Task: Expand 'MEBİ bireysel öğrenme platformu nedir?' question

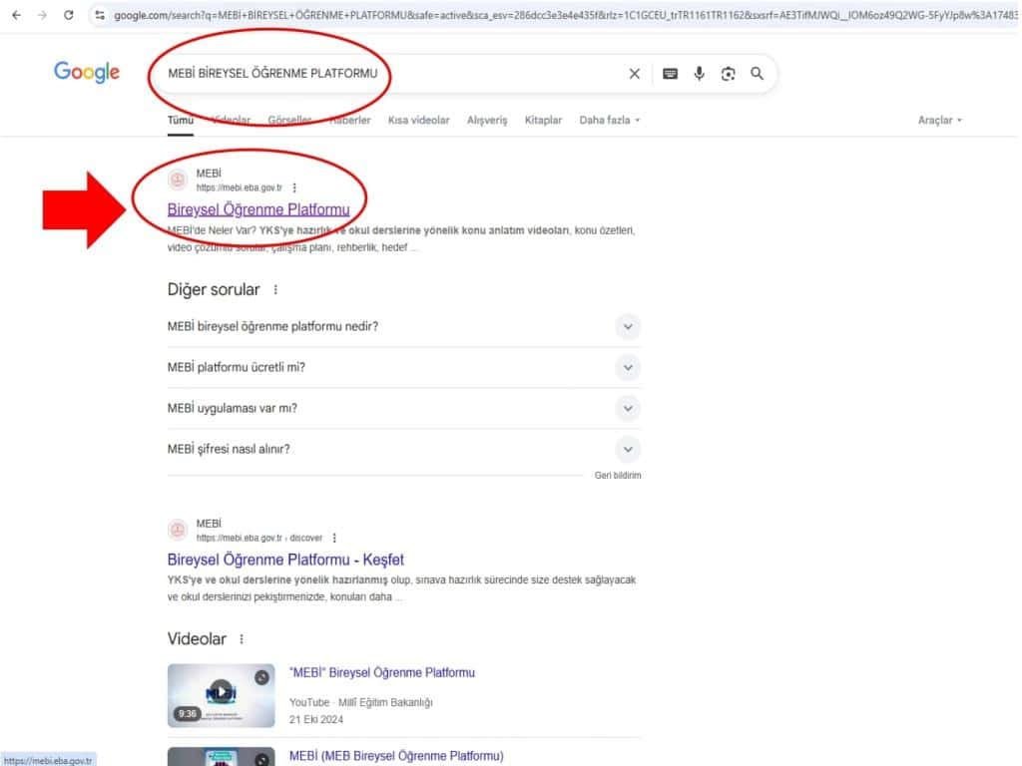Action: (628, 326)
